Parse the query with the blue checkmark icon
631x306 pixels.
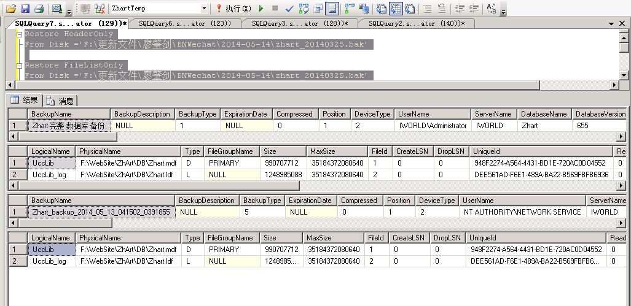click(289, 9)
